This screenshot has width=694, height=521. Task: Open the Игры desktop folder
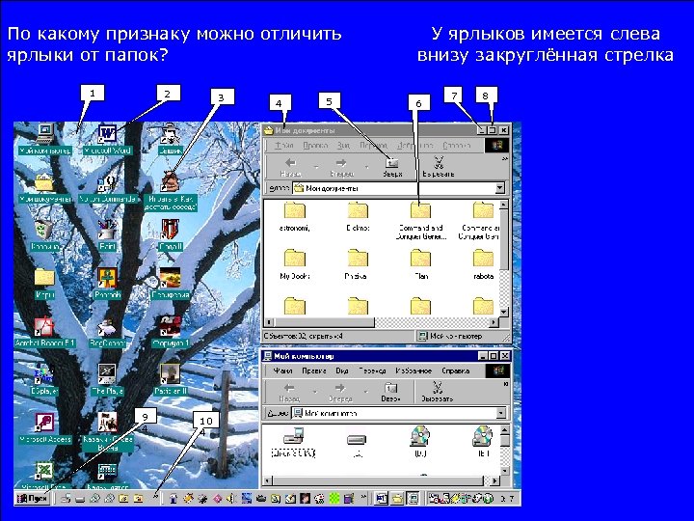(x=44, y=284)
